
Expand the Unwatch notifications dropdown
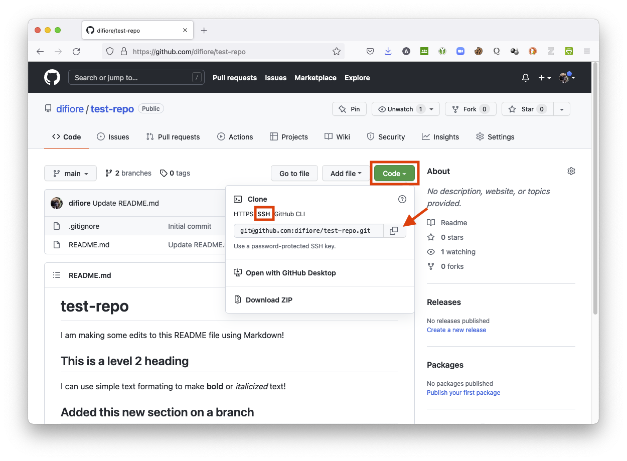coord(431,109)
